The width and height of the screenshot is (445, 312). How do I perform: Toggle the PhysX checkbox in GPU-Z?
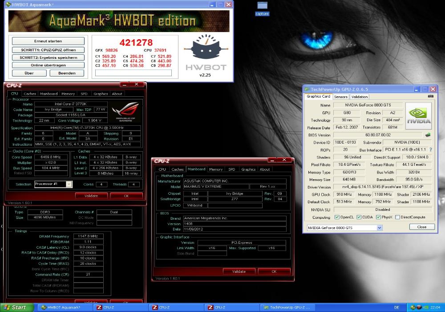point(378,217)
